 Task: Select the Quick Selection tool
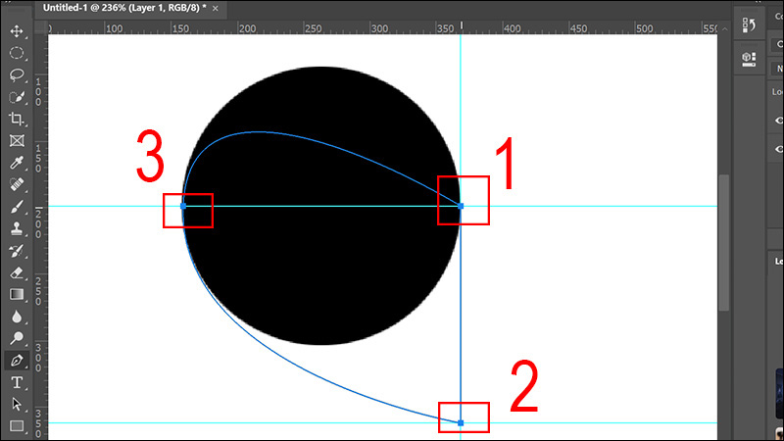pos(17,97)
